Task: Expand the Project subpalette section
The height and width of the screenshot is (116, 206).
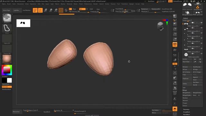Action: (x=185, y=103)
